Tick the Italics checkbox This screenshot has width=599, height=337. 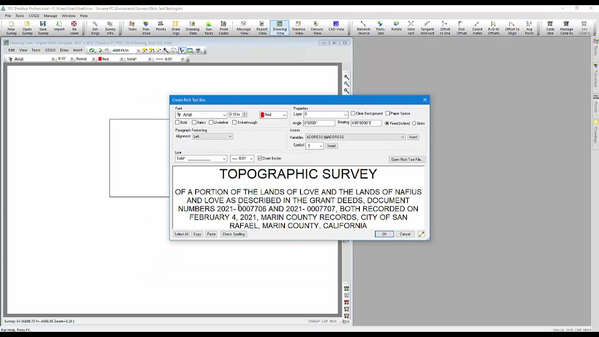(x=194, y=123)
